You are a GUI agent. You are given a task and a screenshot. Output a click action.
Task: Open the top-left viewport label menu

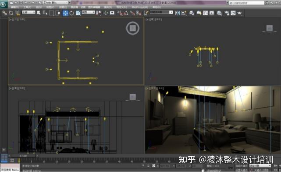pyautogui.click(x=17, y=19)
